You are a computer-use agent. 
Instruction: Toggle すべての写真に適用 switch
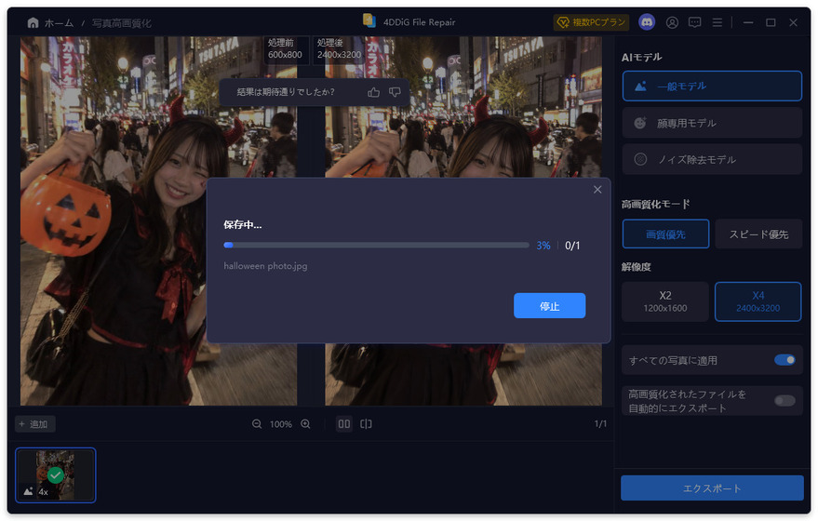pyautogui.click(x=784, y=360)
